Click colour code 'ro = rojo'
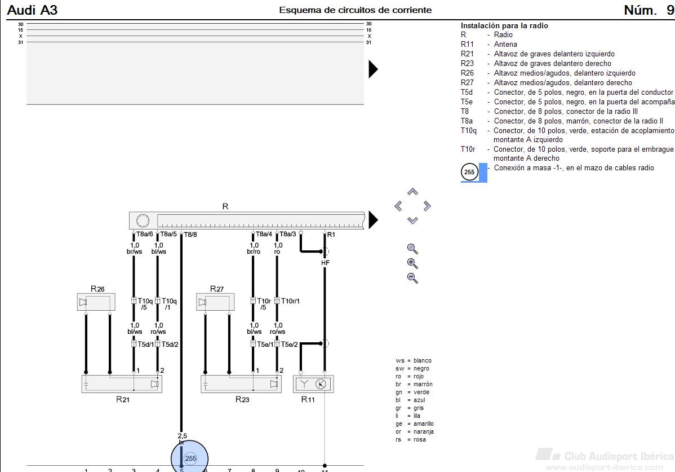Screen dimensions: 675x472 [x=410, y=376]
